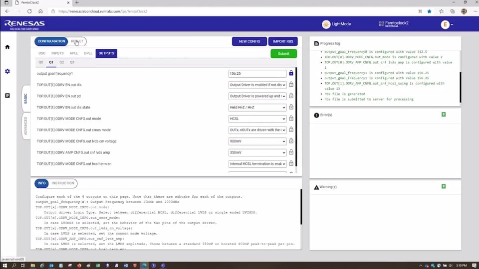Open the user avatar E menu
This screenshot has width=479, height=269.
(x=447, y=24)
